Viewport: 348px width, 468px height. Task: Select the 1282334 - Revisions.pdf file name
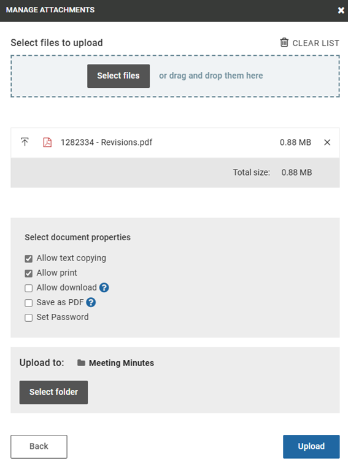pos(106,142)
